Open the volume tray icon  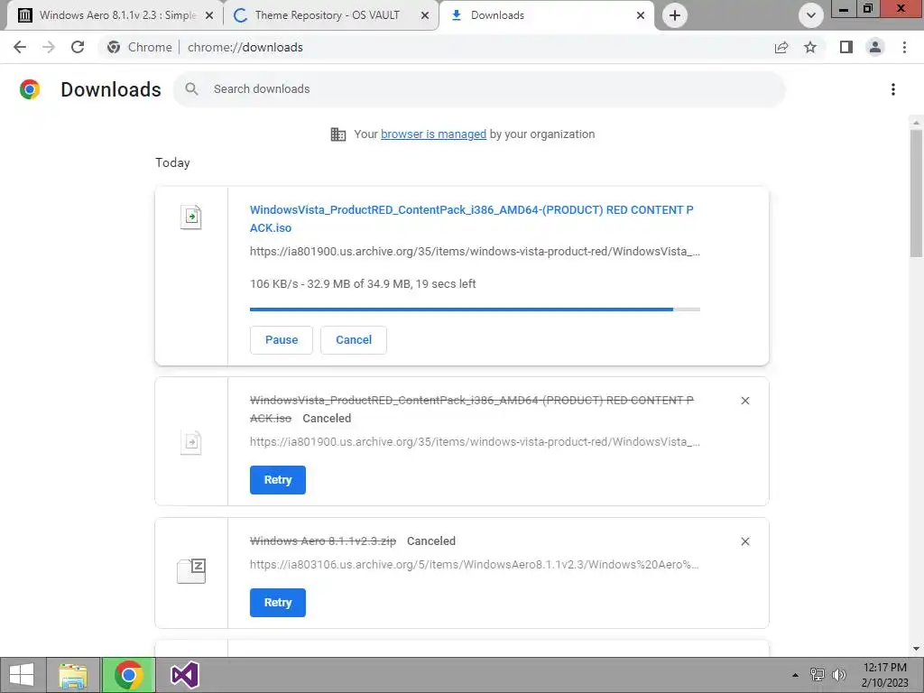click(x=839, y=675)
